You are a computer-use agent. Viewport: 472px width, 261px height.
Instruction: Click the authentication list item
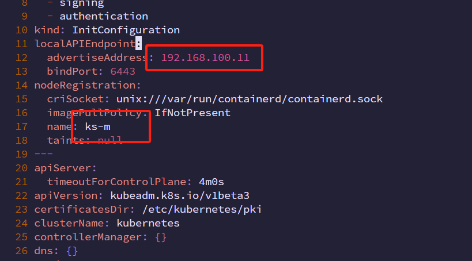104,16
